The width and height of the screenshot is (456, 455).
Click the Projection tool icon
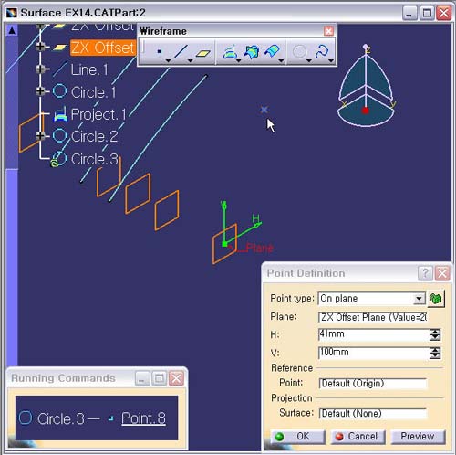click(x=230, y=52)
